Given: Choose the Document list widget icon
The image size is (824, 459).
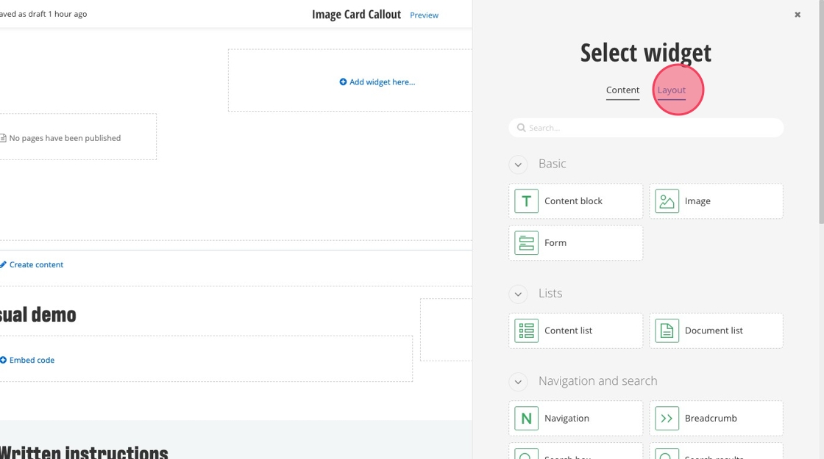Looking at the screenshot, I should click(x=667, y=330).
